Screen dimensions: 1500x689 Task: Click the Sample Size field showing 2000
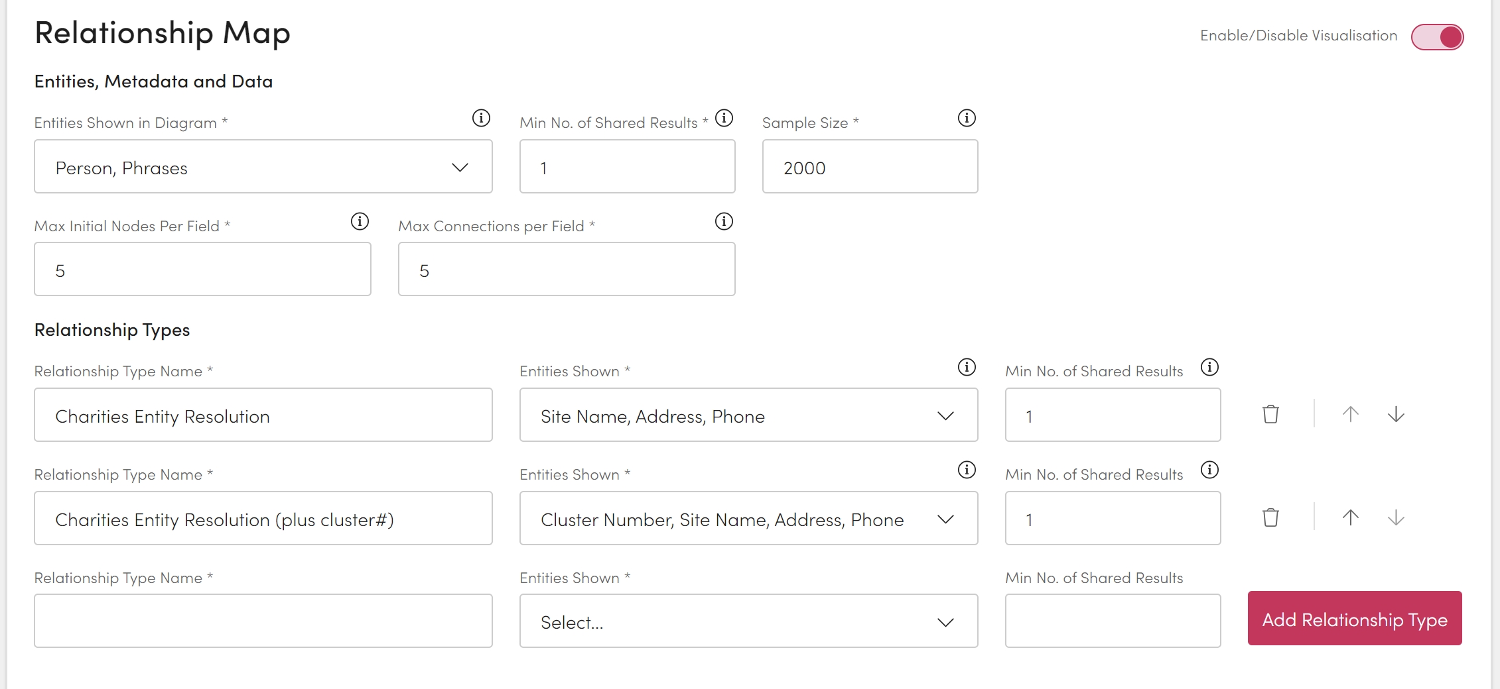tap(869, 167)
